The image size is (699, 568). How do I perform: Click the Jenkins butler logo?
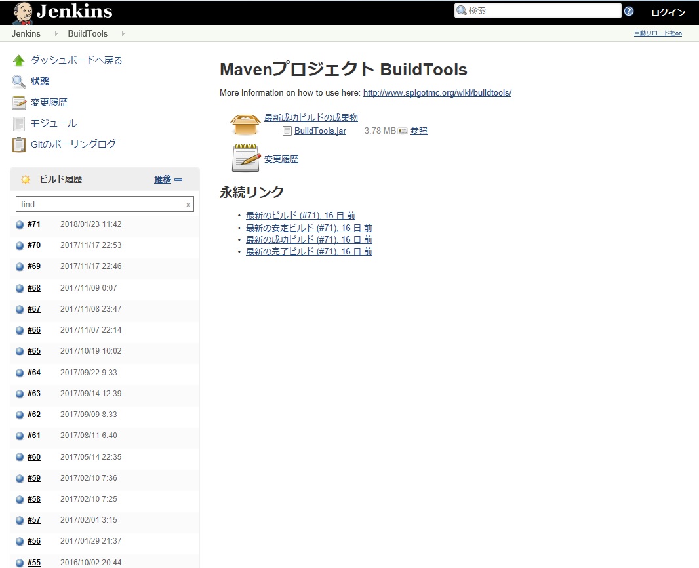(22, 12)
